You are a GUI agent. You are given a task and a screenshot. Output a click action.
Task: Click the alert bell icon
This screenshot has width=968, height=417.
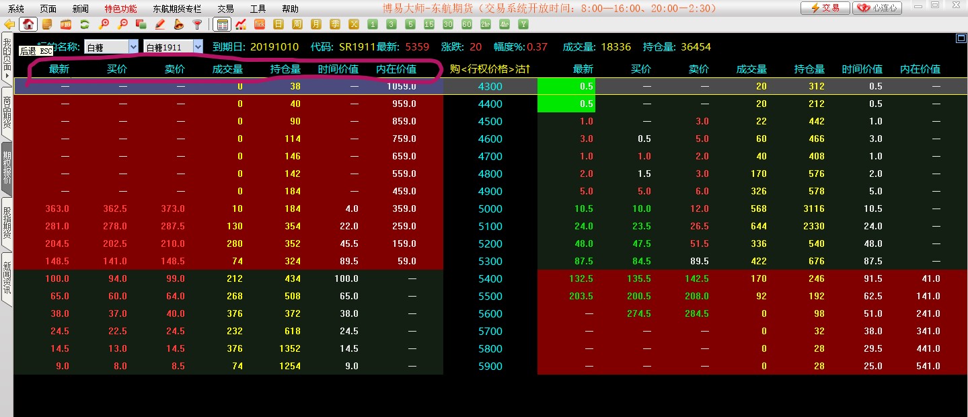point(178,25)
